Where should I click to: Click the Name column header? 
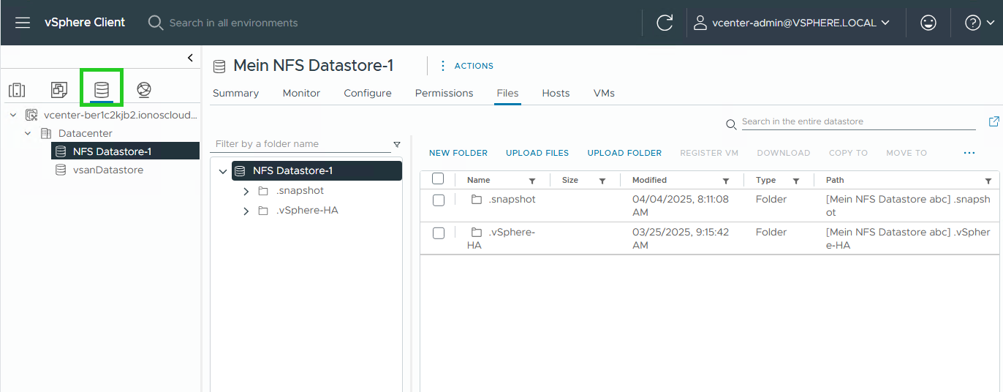click(x=479, y=180)
